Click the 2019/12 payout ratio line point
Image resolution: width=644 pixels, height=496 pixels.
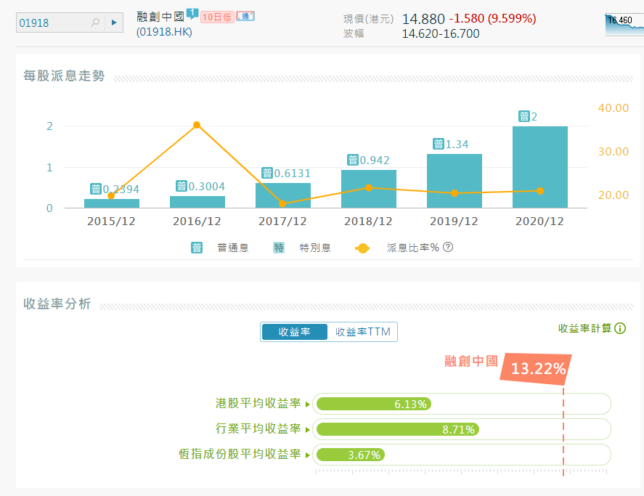(455, 193)
